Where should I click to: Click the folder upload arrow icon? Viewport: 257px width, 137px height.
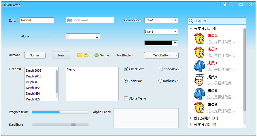(86, 55)
